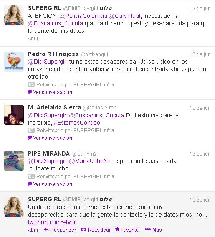Open the #EstamosContigo hashtag
The image size is (215, 237).
click(x=77, y=123)
